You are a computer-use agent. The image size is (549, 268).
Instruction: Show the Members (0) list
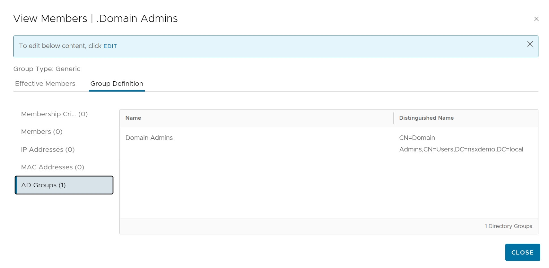pos(42,132)
